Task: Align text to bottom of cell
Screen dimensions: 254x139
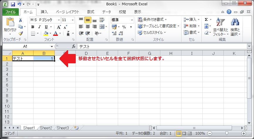Action: (x=95, y=20)
